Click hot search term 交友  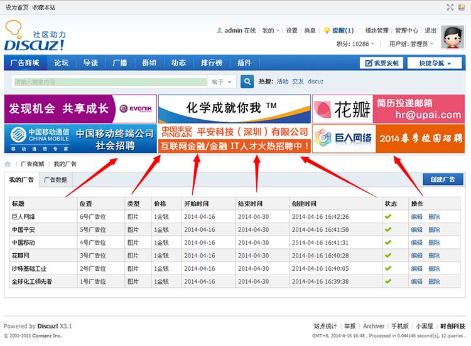pos(298,81)
